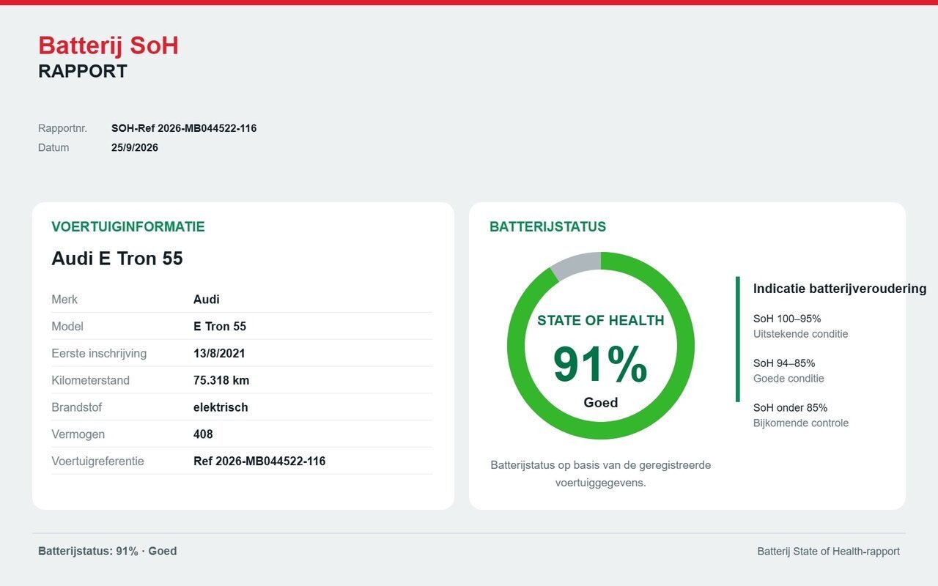938x586 pixels.
Task: Click 'STATE OF HEALTH' inside the gauge
Action: point(601,320)
